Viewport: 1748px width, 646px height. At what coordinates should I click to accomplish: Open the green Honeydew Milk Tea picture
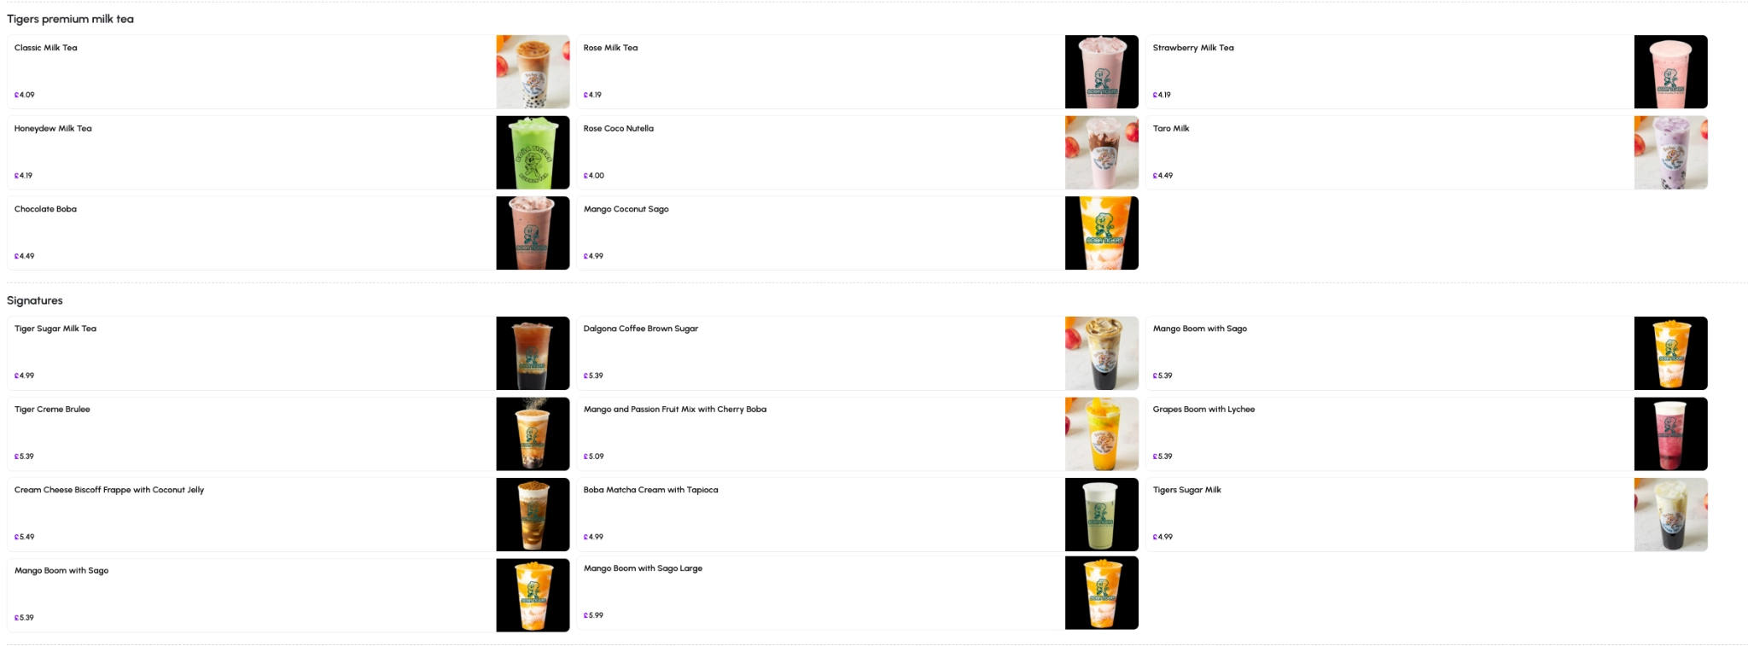click(x=533, y=153)
